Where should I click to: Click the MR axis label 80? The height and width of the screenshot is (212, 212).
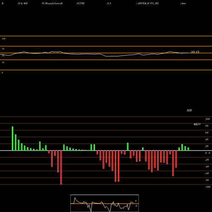tap(207, 126)
